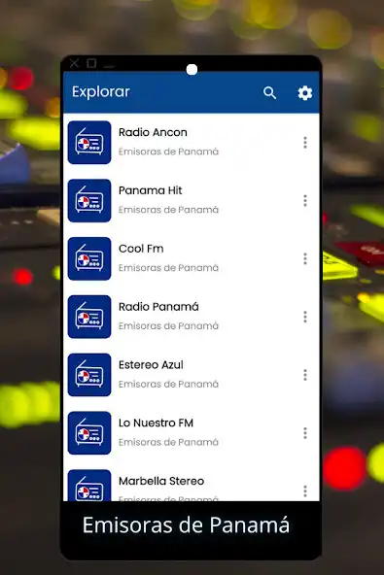
Task: Open settings via gear icon
Action: tap(305, 93)
